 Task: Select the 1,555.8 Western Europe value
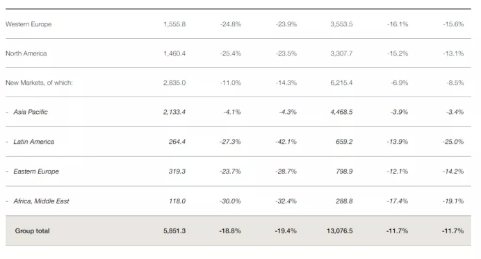pos(174,24)
